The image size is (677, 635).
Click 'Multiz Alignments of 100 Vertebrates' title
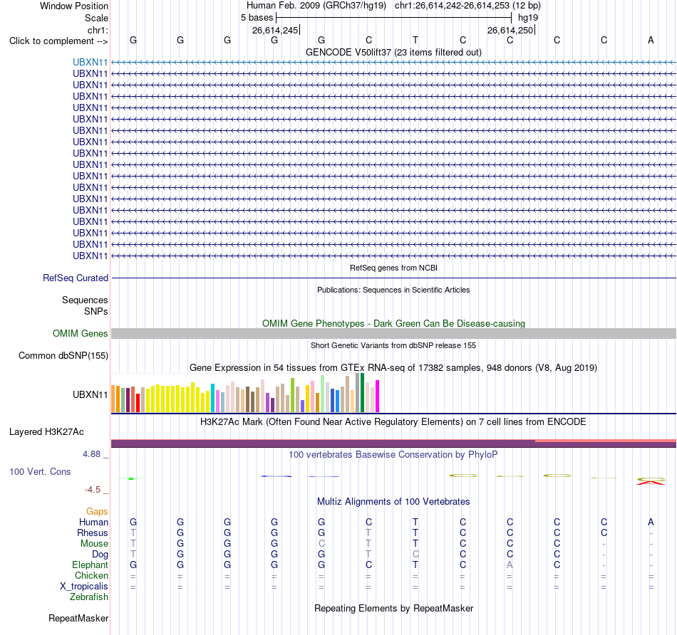click(393, 502)
